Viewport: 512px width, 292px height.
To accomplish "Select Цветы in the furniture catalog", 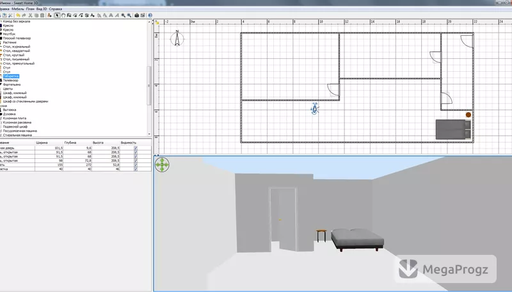I will [8, 89].
